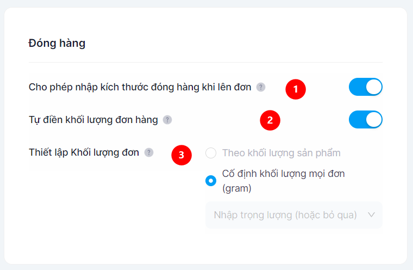Click the red badge numbered 1
413x270 pixels.
tap(296, 89)
